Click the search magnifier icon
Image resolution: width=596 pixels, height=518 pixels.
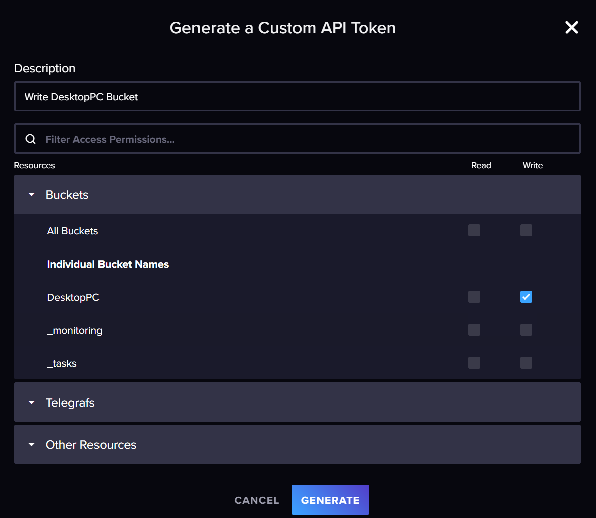pyautogui.click(x=31, y=139)
